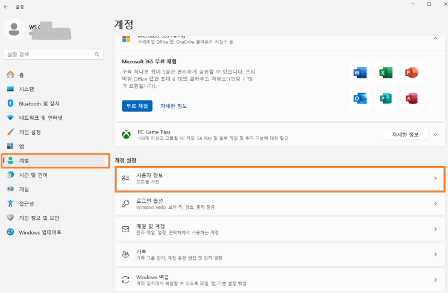Click the envelope icon for 메일 및 계정
This screenshot has height=293, width=448.
point(125,229)
